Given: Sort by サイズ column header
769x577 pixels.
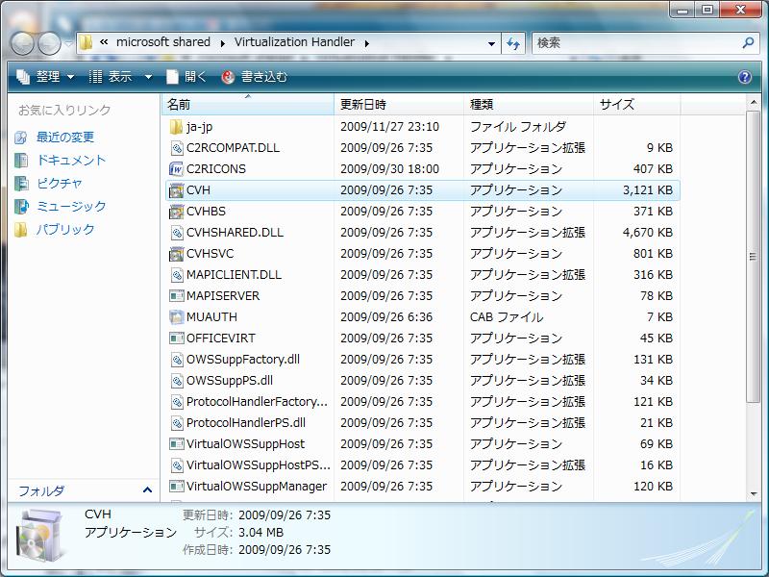Looking at the screenshot, I should coord(636,105).
